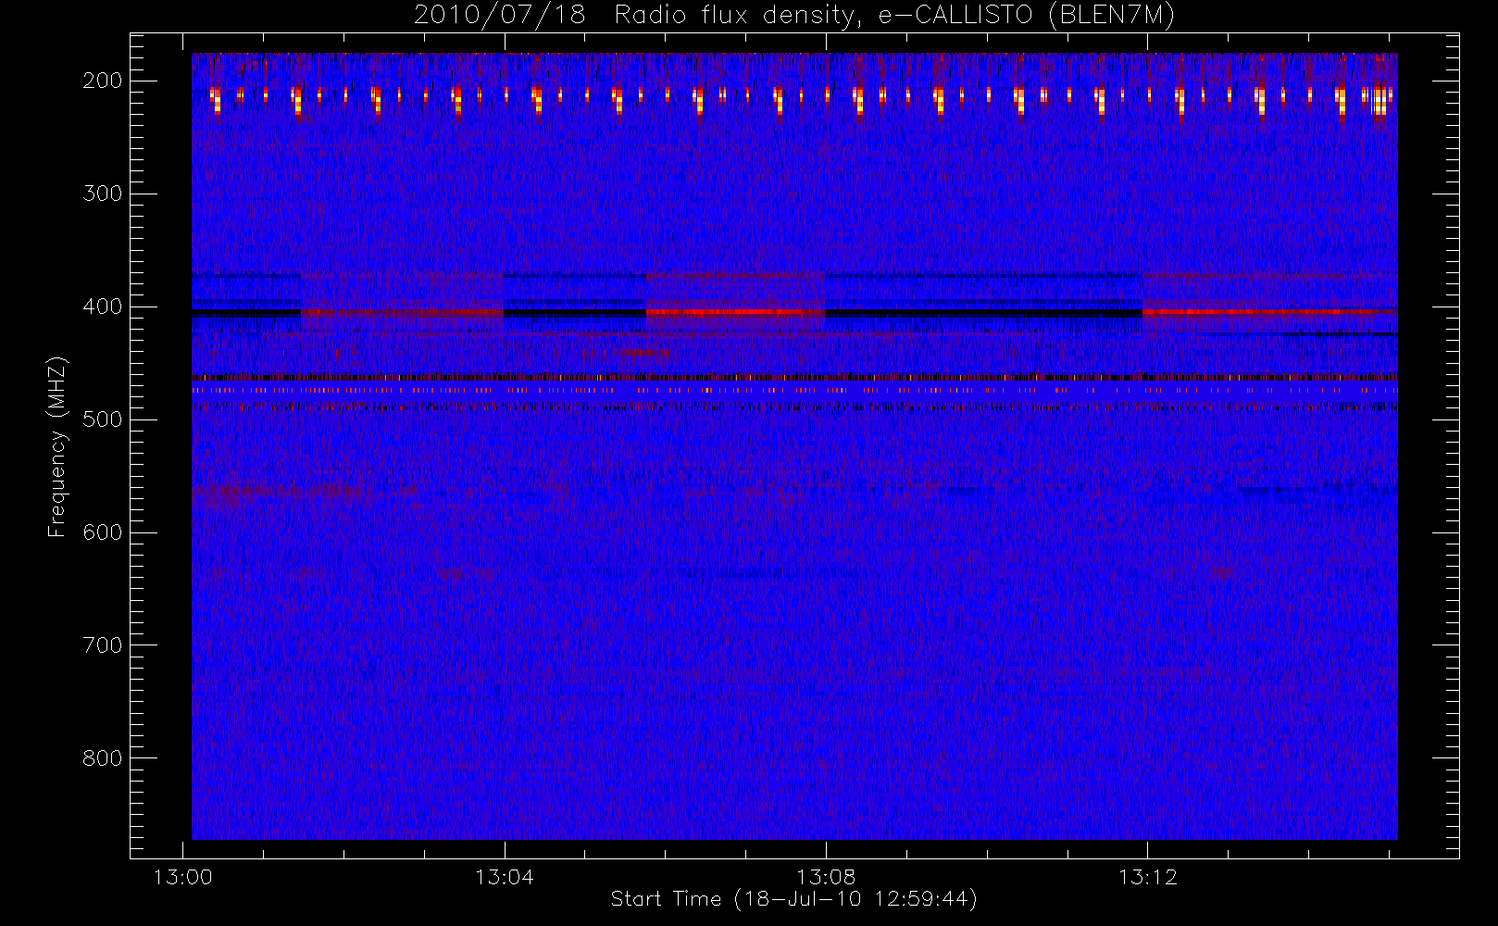1498x926 pixels.
Task: Click the 'Frequency (MHZ)' axis label
Action: (57, 446)
